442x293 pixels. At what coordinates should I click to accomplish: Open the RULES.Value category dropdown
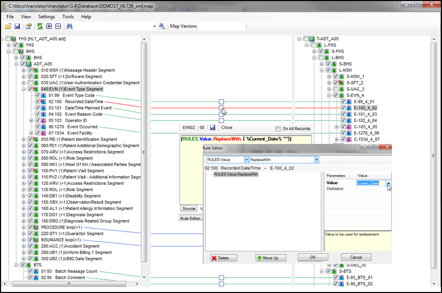point(247,160)
